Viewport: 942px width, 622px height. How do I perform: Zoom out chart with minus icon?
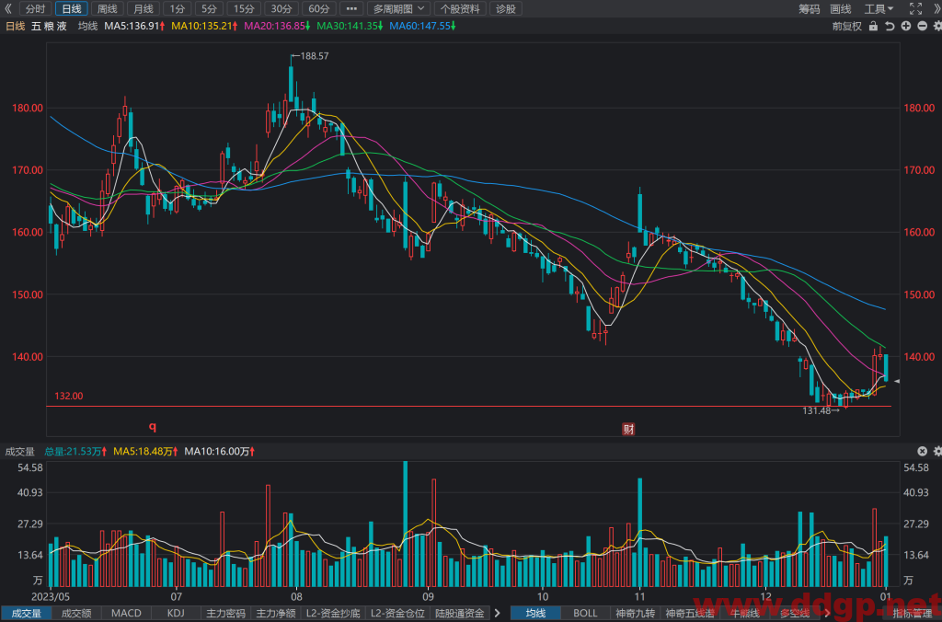[922, 27]
